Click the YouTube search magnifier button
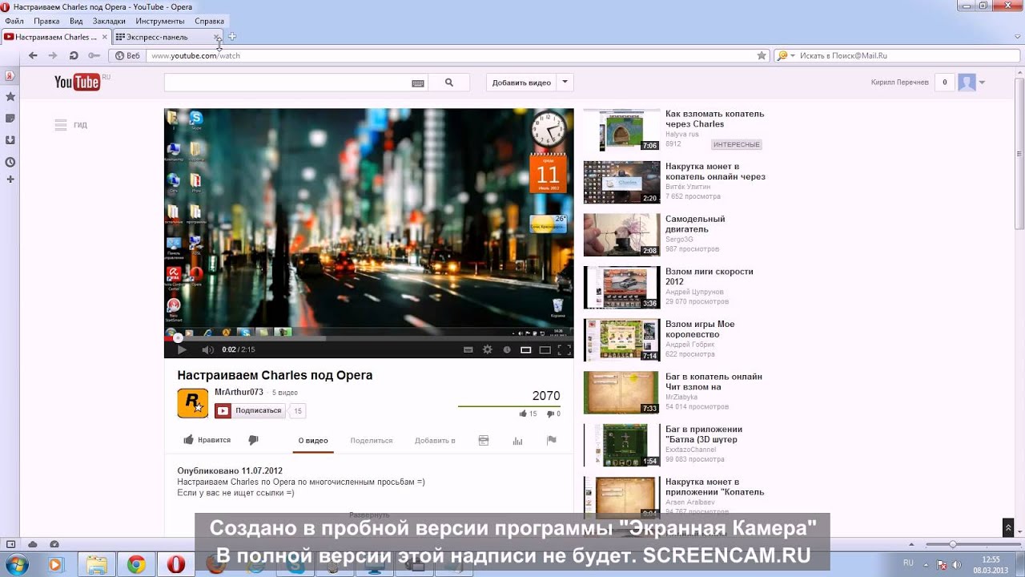Viewport: 1025px width, 577px height. point(449,83)
